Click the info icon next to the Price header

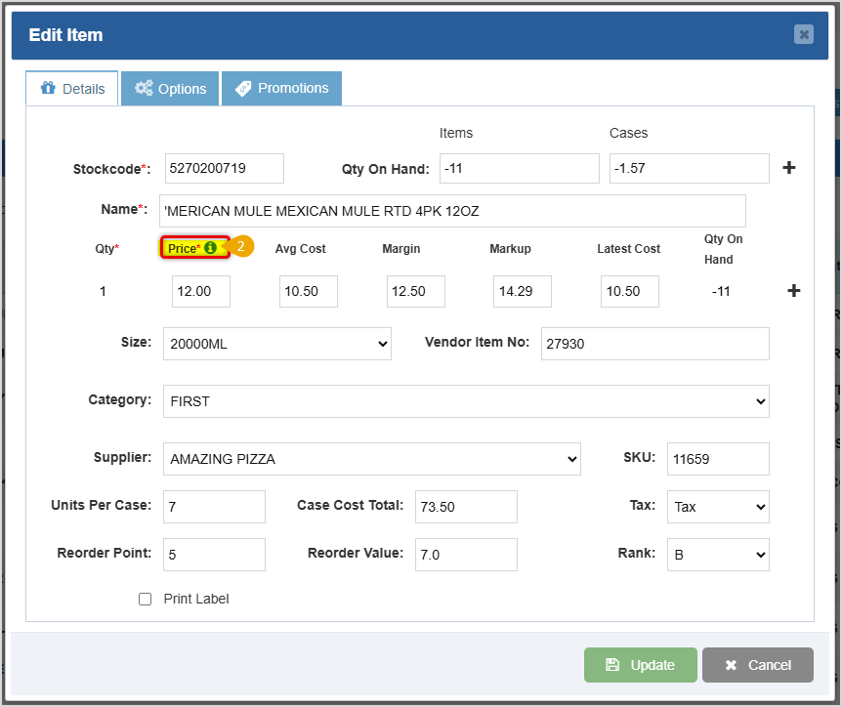(212, 247)
